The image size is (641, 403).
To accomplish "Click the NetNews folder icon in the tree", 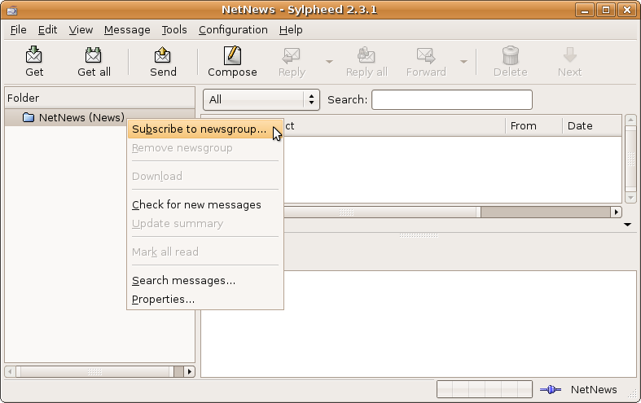I will [x=29, y=117].
